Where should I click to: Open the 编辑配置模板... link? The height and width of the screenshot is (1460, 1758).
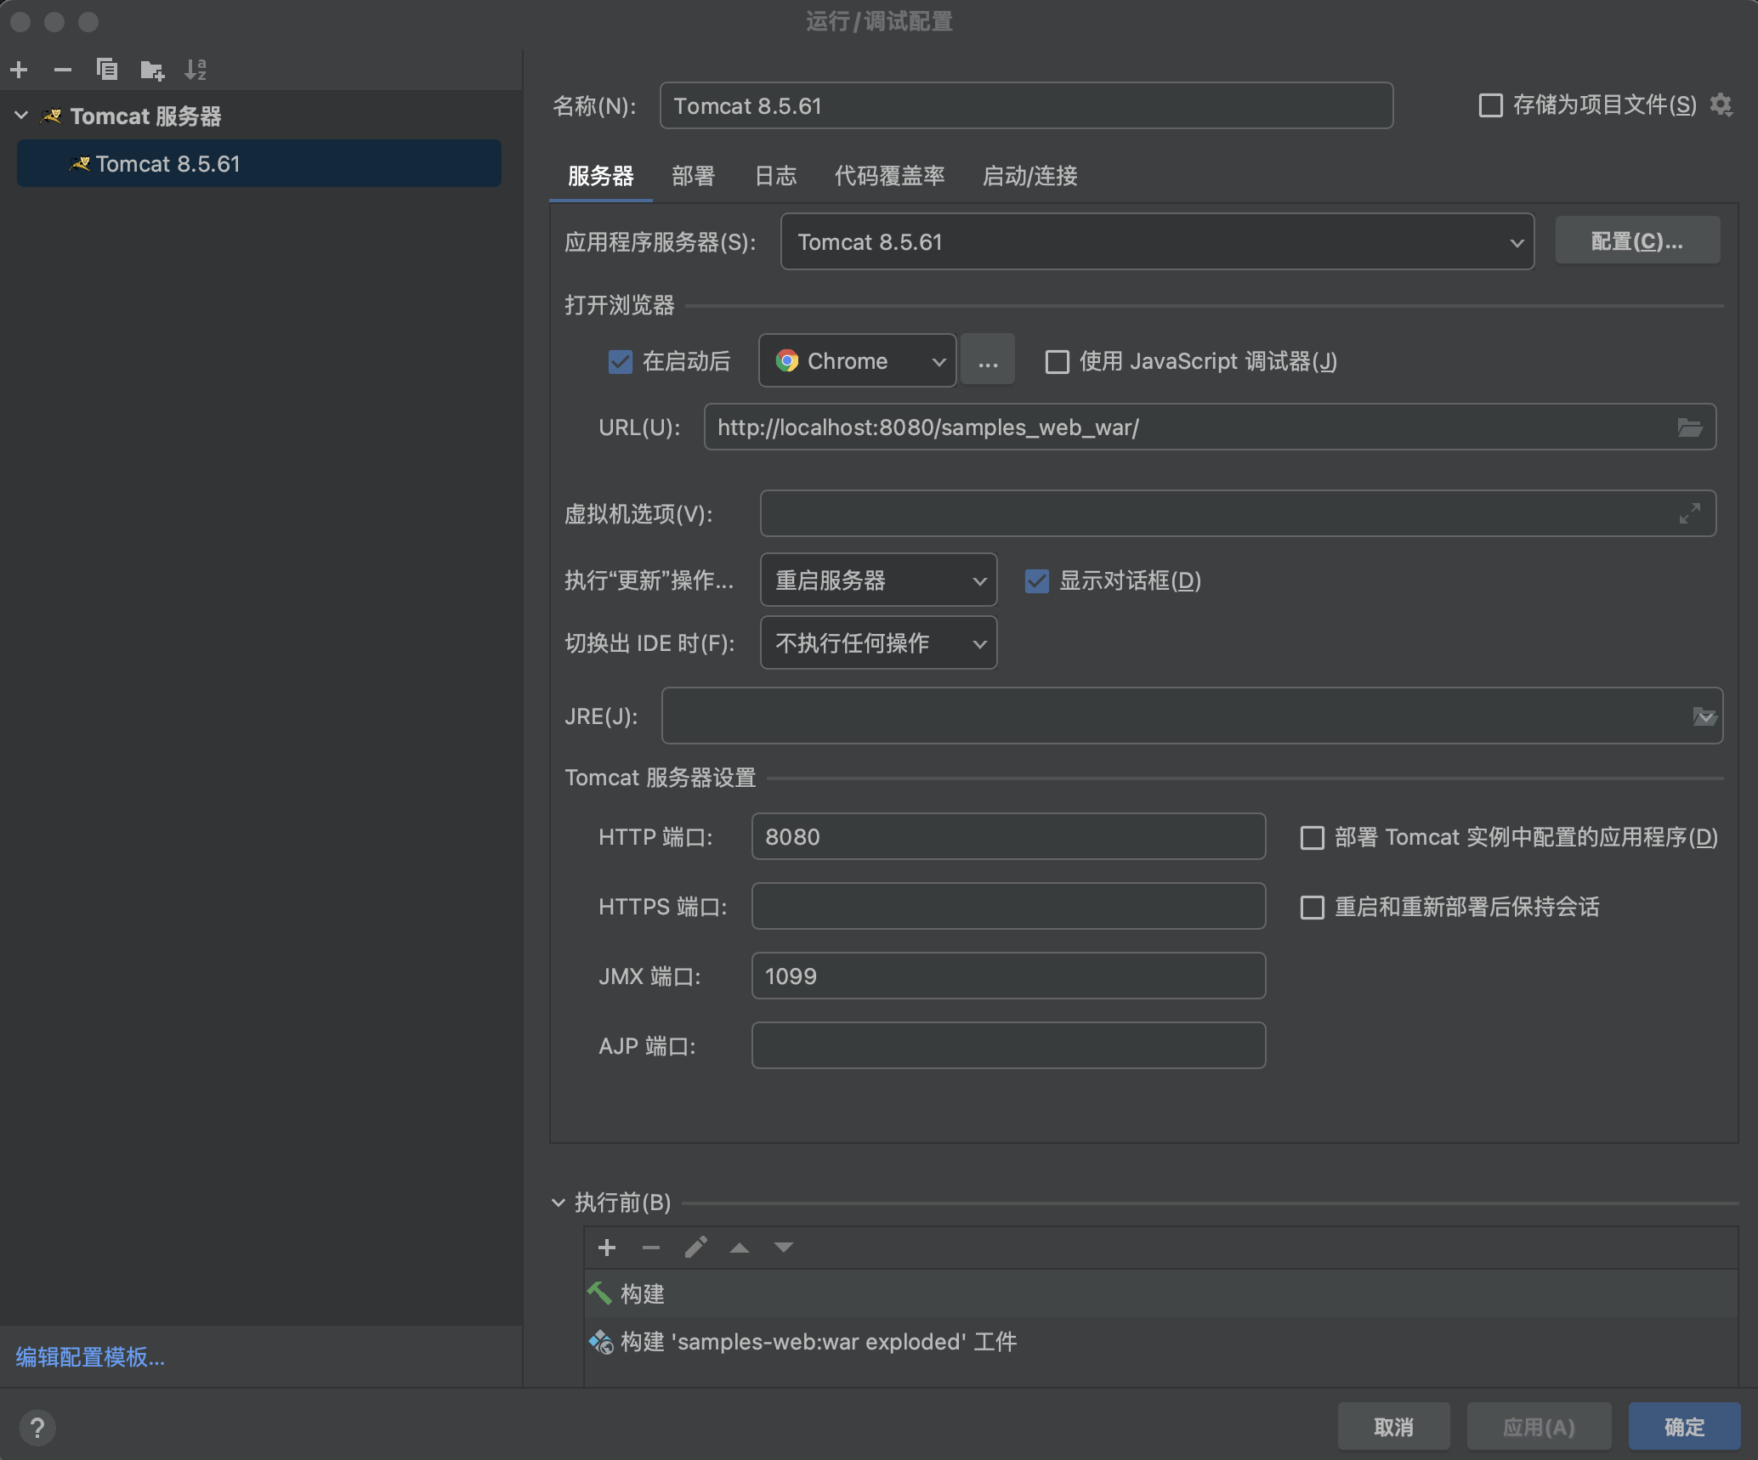coord(90,1357)
